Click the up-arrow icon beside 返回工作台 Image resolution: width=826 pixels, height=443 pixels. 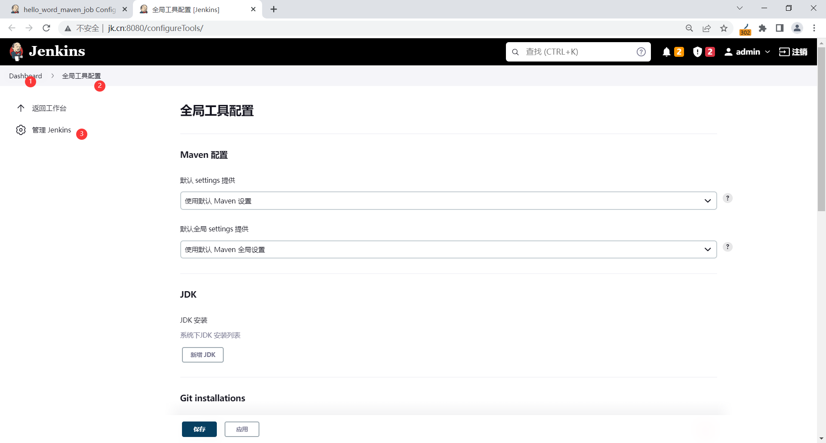pyautogui.click(x=21, y=108)
